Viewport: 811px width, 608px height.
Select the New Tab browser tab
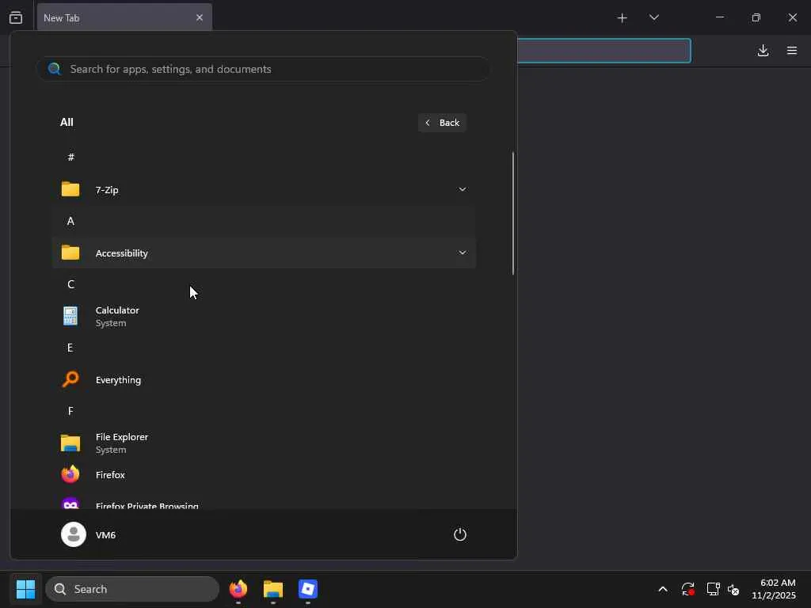[124, 17]
